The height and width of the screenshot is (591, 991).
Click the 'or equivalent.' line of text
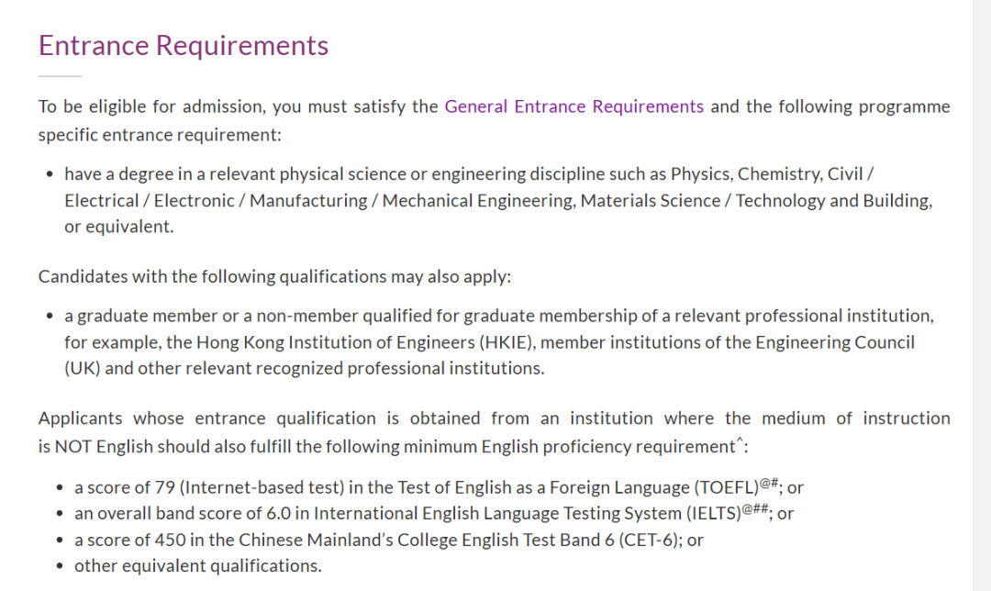(118, 227)
